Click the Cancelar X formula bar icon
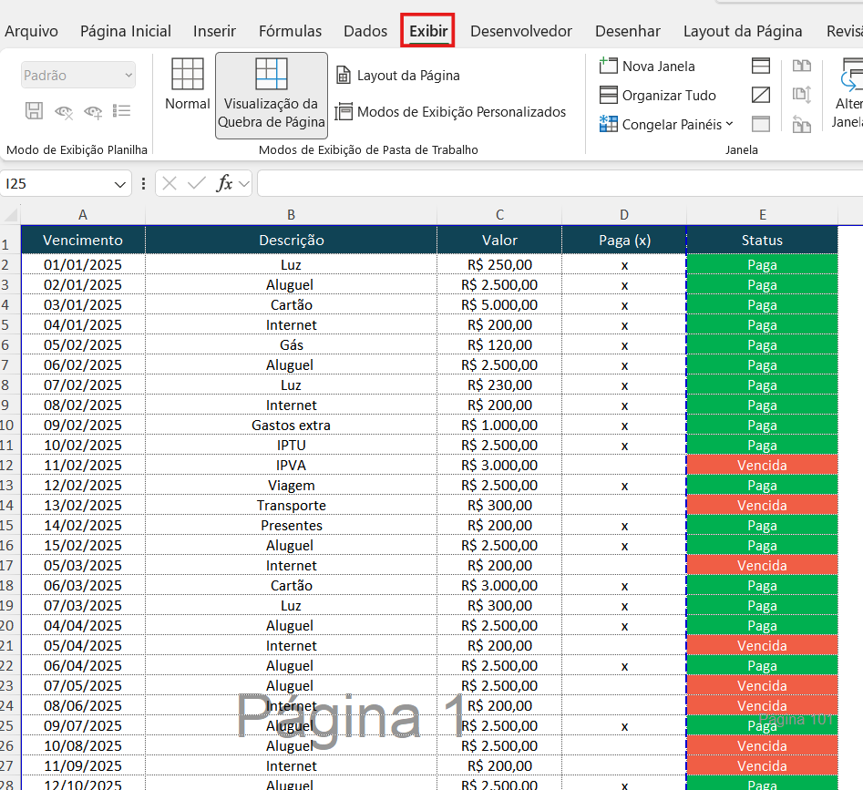The height and width of the screenshot is (790, 863). [x=170, y=183]
